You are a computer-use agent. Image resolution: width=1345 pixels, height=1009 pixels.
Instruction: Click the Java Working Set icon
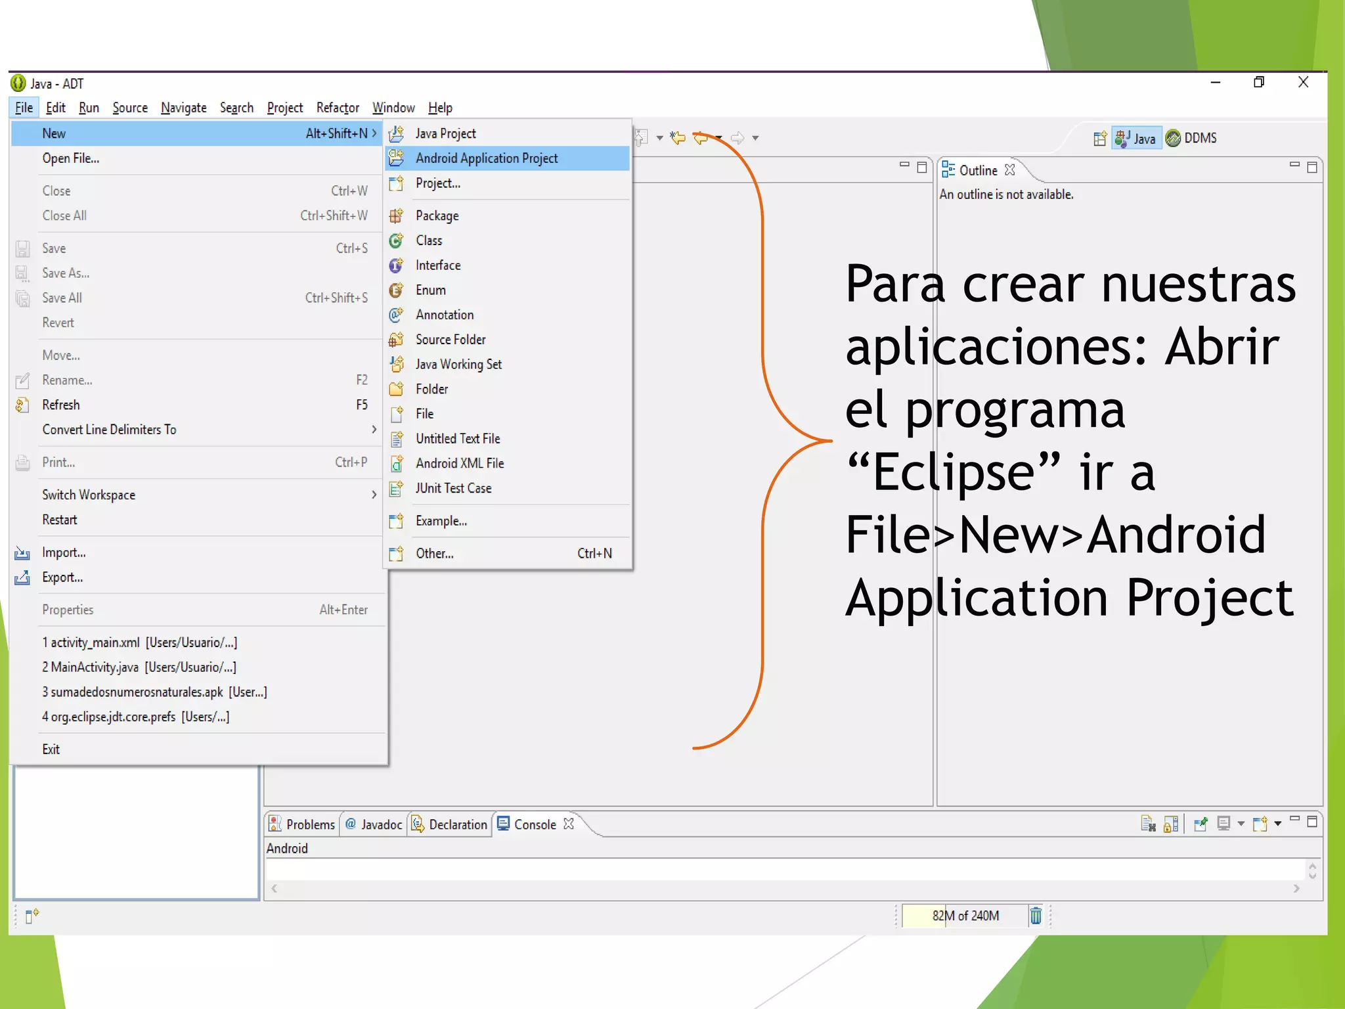(x=396, y=365)
